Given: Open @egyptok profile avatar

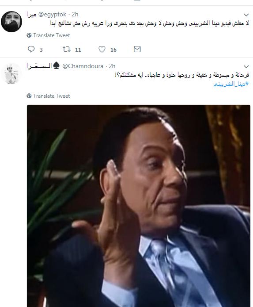Looking at the screenshot, I should pyautogui.click(x=11, y=22).
